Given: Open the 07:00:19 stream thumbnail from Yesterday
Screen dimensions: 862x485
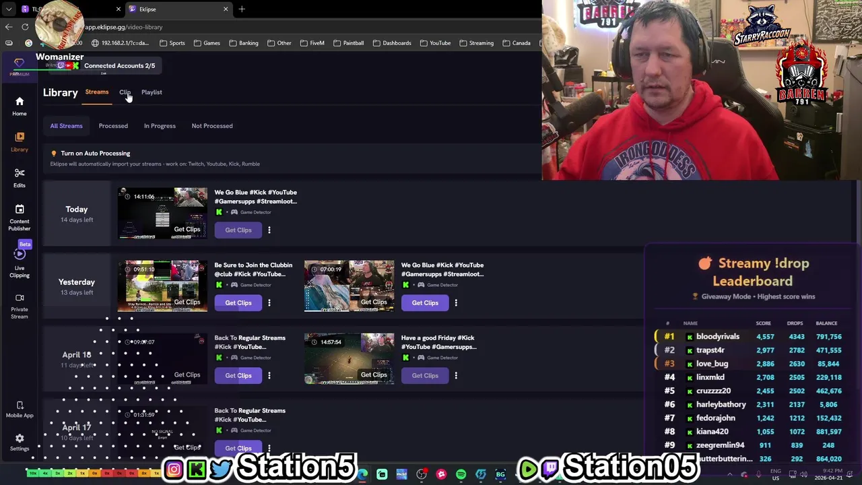Looking at the screenshot, I should tap(349, 286).
